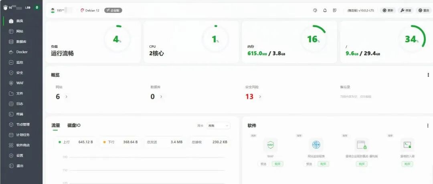Screen dimensions: 433x184
Task: Open the 监控 monitoring icon in sidebar
Action: (x=11, y=63)
